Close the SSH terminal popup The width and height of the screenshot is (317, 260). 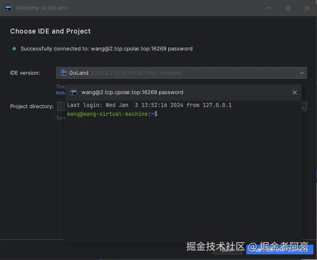(x=294, y=92)
